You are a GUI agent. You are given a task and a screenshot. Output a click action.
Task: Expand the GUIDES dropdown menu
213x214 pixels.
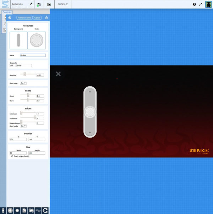coord(62,4)
